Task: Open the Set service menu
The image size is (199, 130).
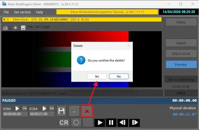Action: point(22,12)
